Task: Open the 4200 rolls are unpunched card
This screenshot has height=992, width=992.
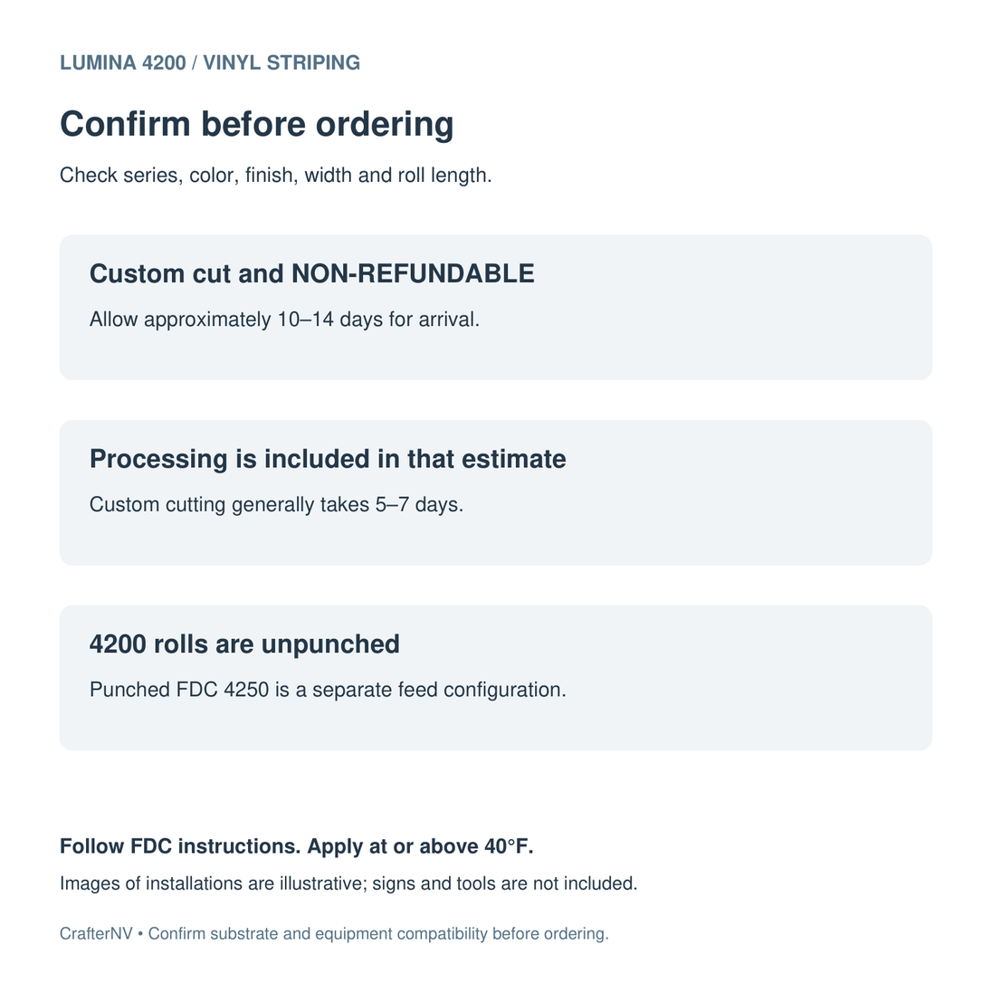Action: (x=496, y=678)
